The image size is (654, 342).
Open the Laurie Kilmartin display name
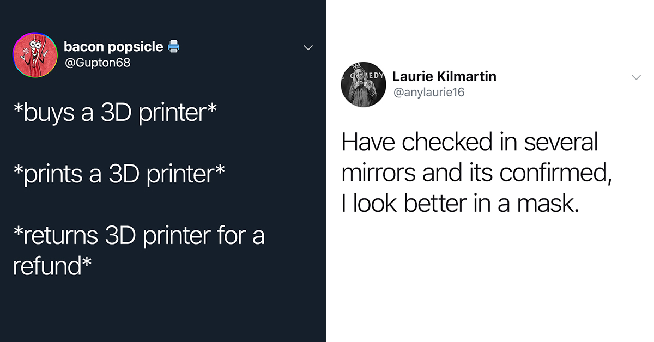point(444,77)
